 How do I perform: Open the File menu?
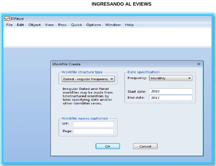pyautogui.click(x=10, y=25)
